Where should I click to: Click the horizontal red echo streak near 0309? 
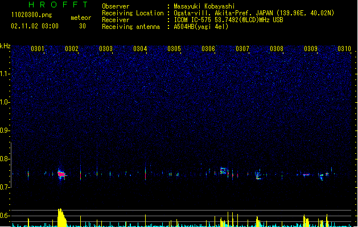click(x=306, y=175)
